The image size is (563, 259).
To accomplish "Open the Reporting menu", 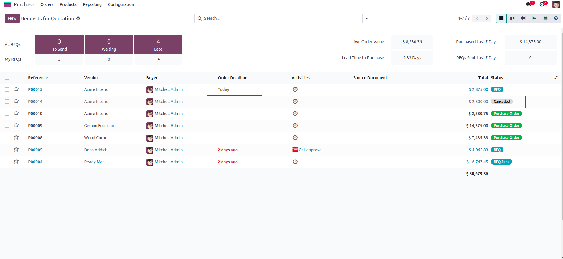I will pyautogui.click(x=92, y=4).
